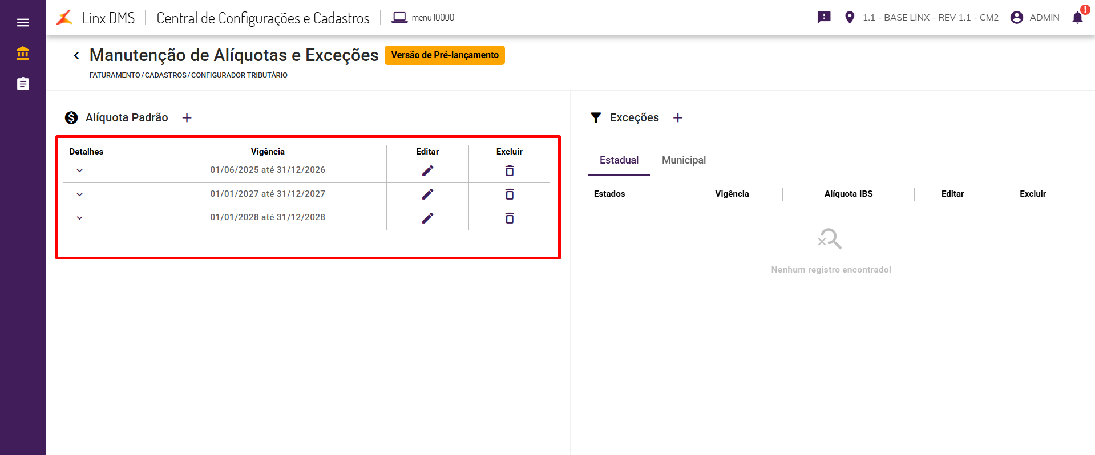This screenshot has height=455, width=1095.
Task: Click the clipboard sidebar icon
Action: point(23,84)
